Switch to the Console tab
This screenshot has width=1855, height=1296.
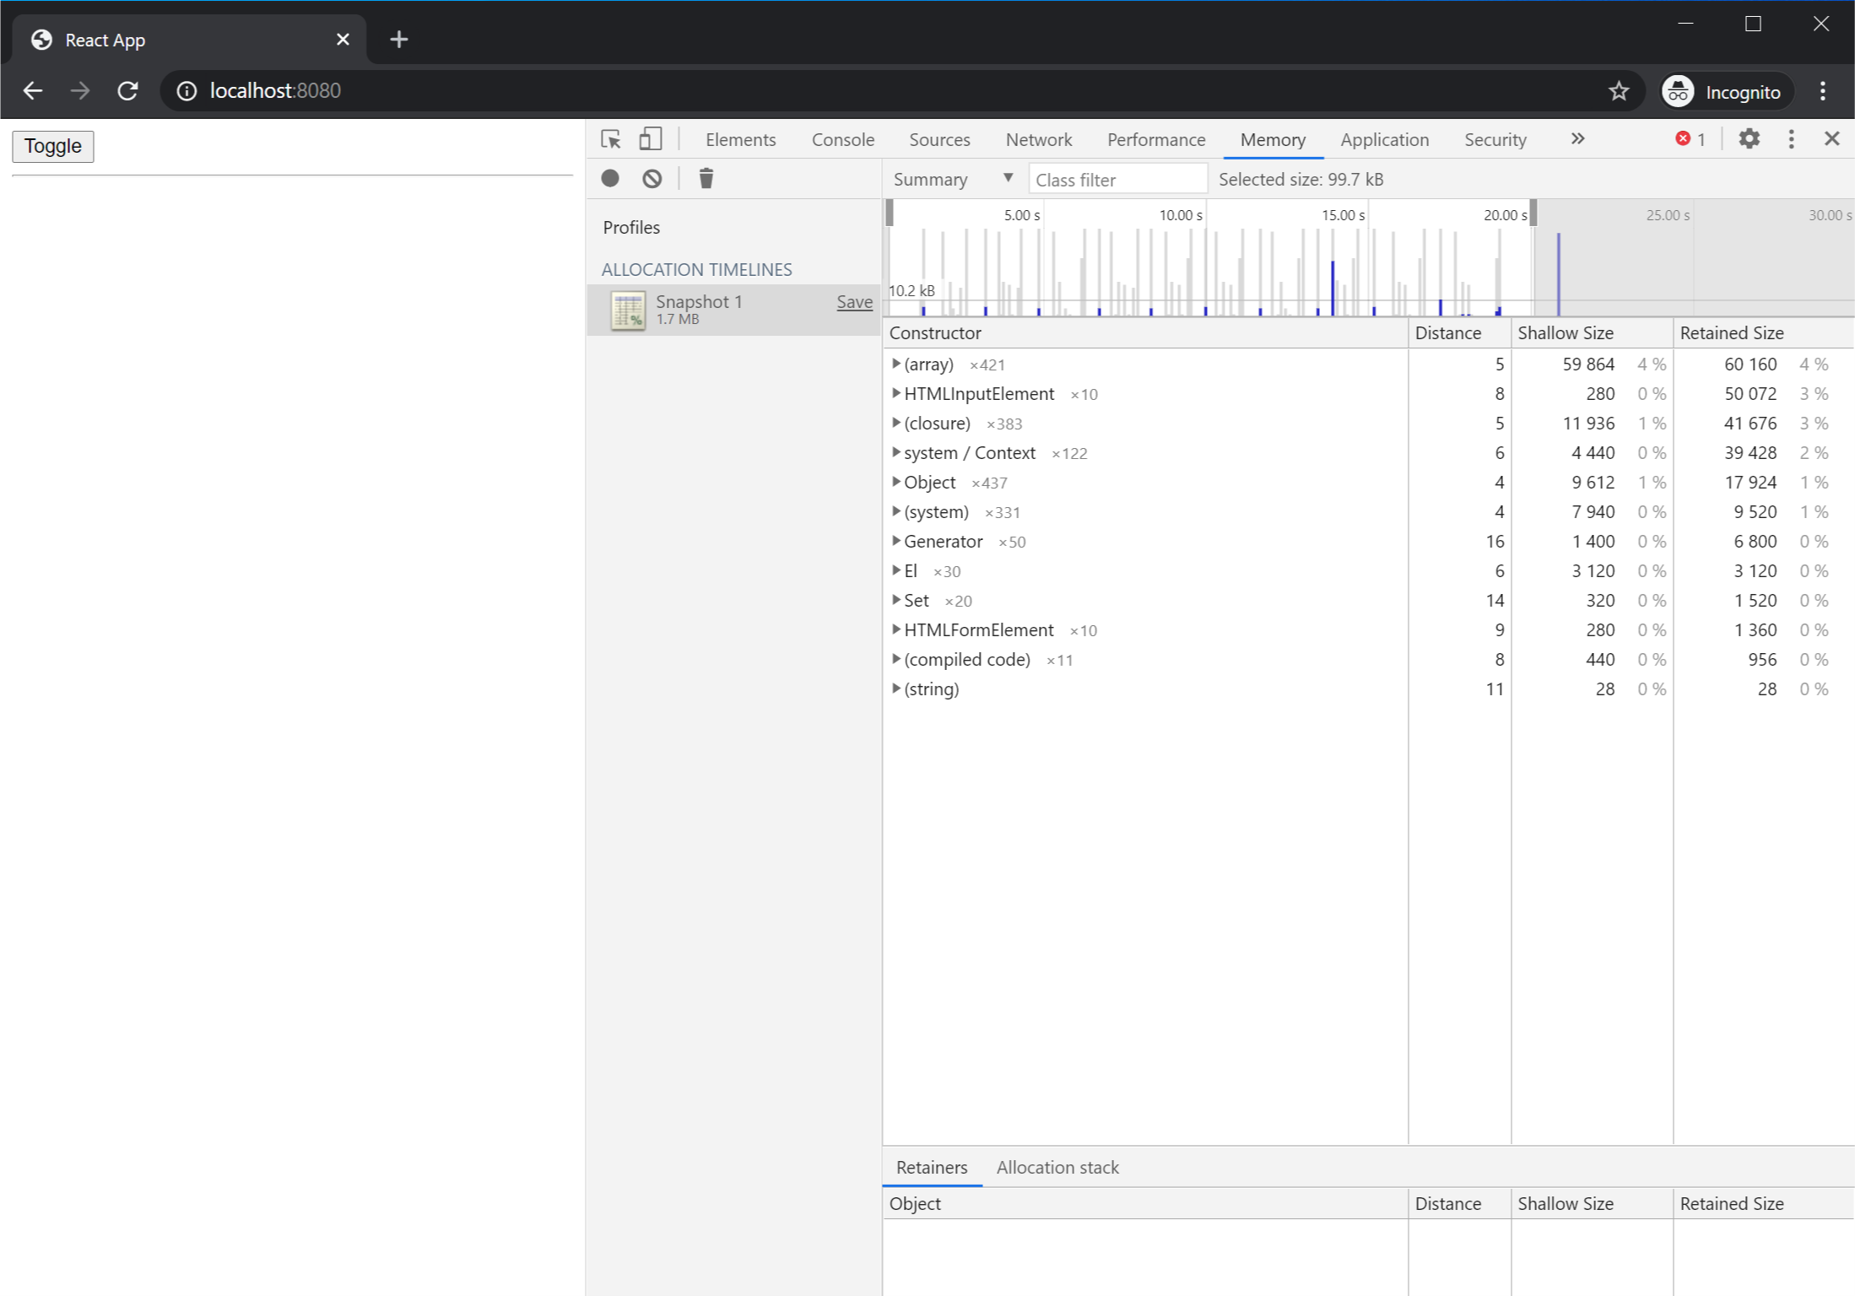tap(842, 140)
